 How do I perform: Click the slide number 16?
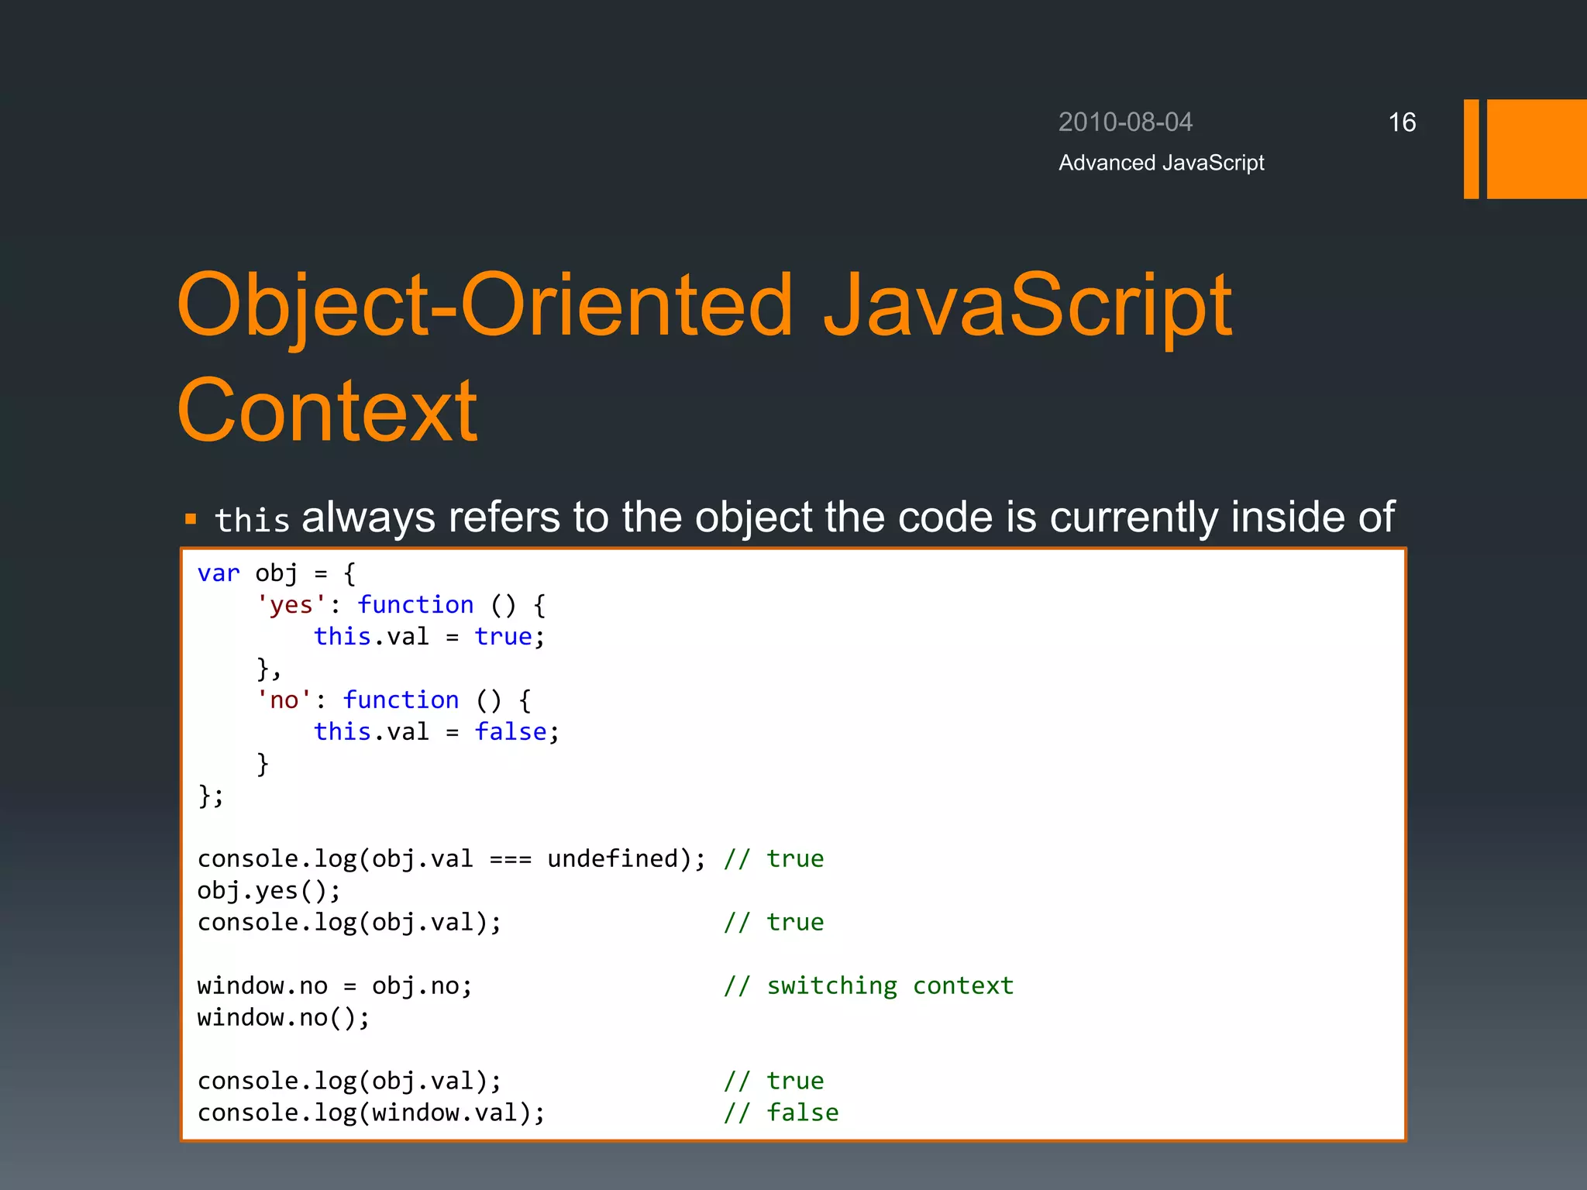(x=1401, y=122)
